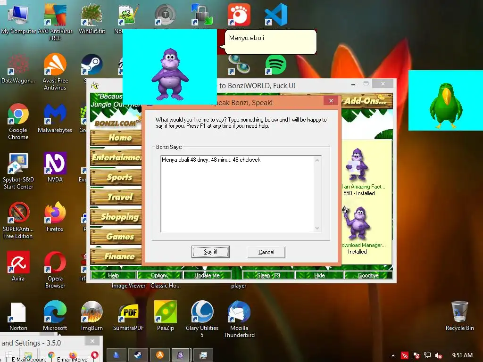
Task: Open the Avira desktop shortcut
Action: [18, 266]
